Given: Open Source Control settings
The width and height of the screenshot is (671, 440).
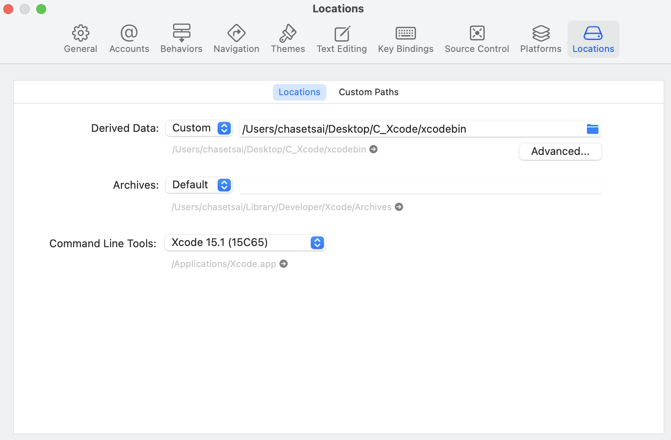Looking at the screenshot, I should (477, 39).
